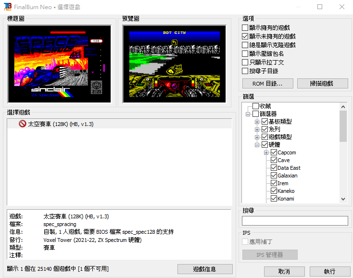The height and width of the screenshot is (278, 353).
Task: Click the filter tree scrollbar down arrow
Action: 343,199
